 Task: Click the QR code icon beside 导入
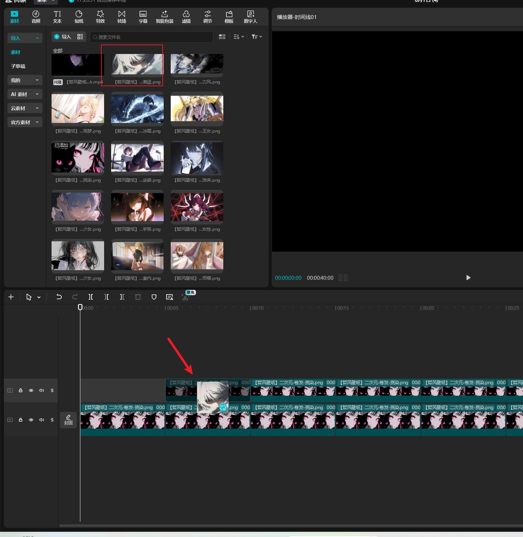pos(80,37)
